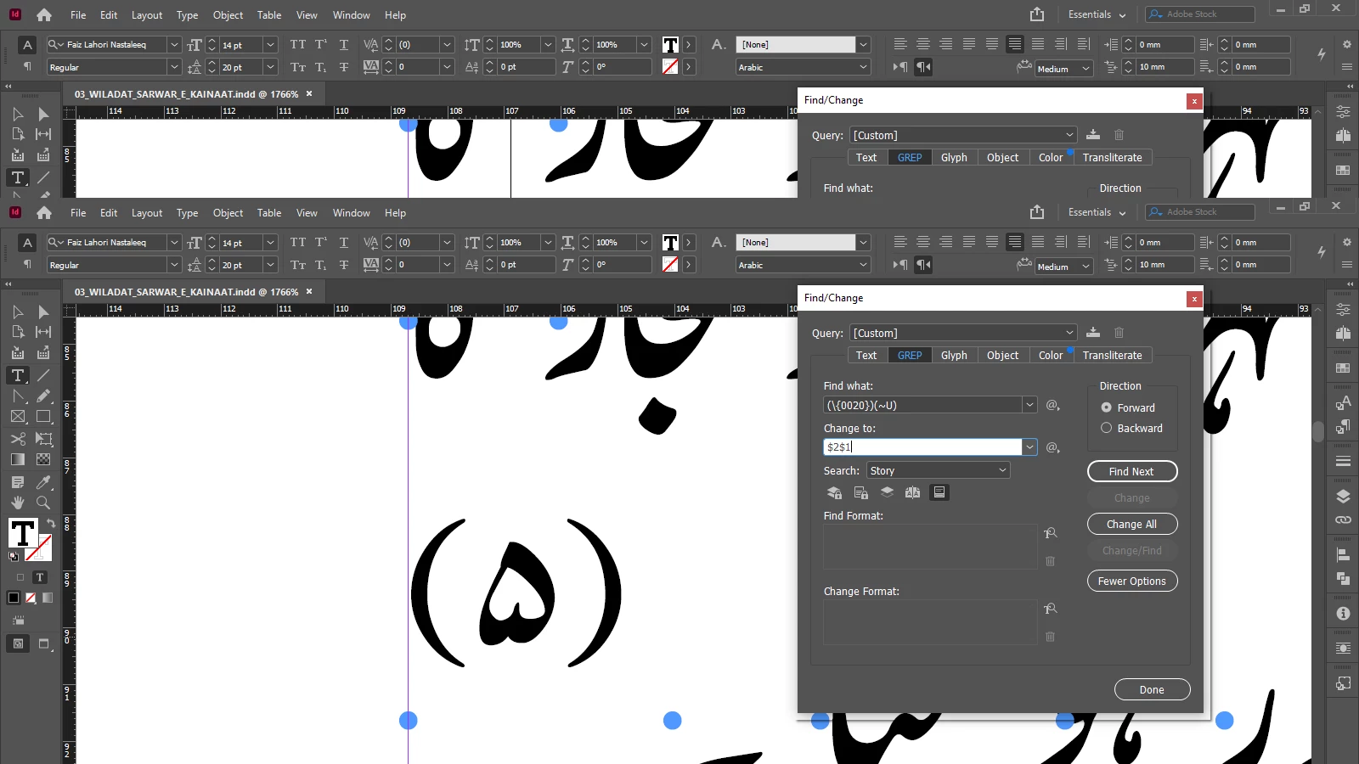Open special characters menu for Change to
This screenshot has width=1359, height=764.
coord(1053,447)
